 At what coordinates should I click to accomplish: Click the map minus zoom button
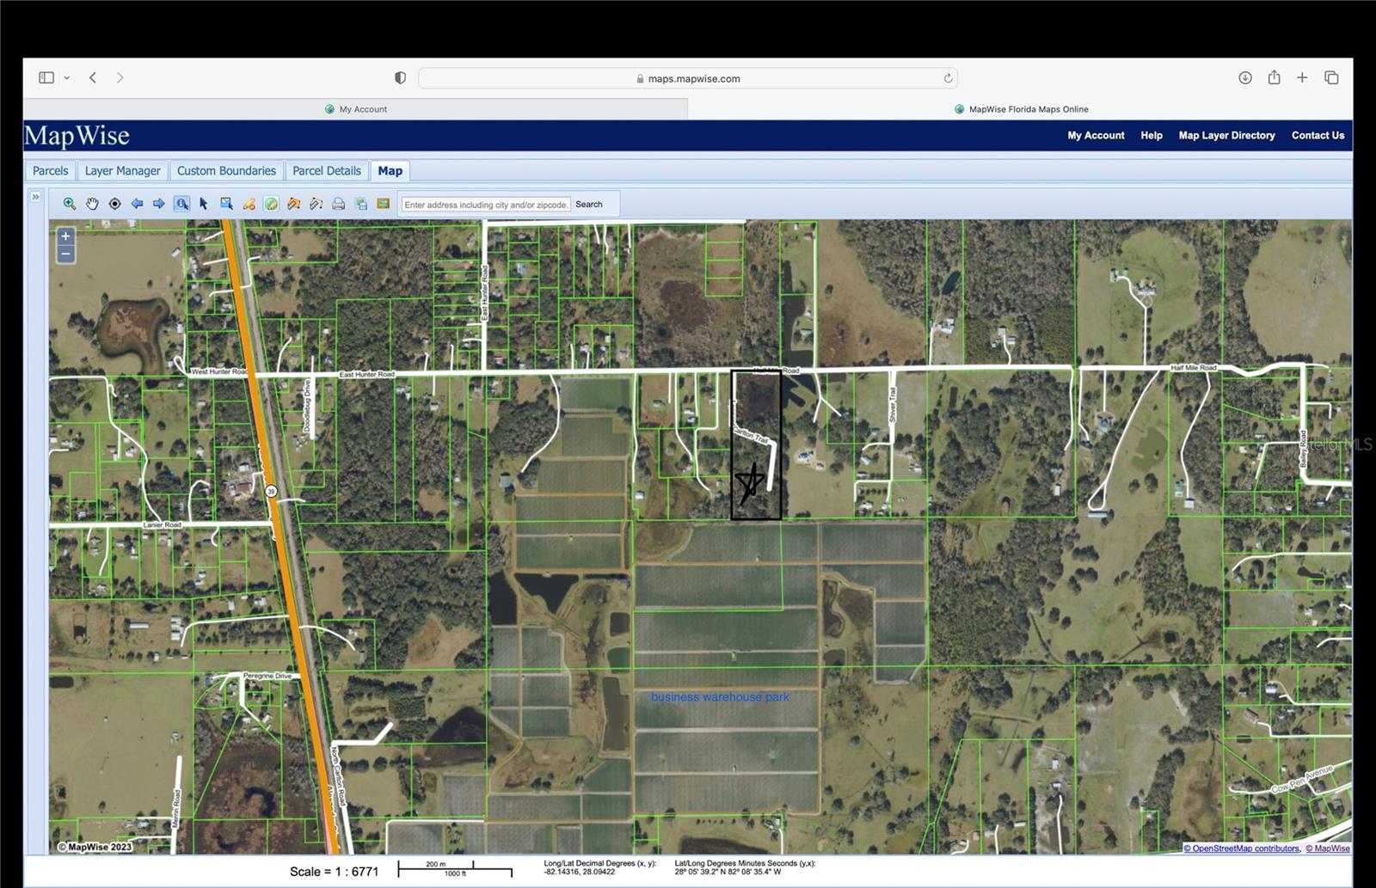click(x=65, y=254)
